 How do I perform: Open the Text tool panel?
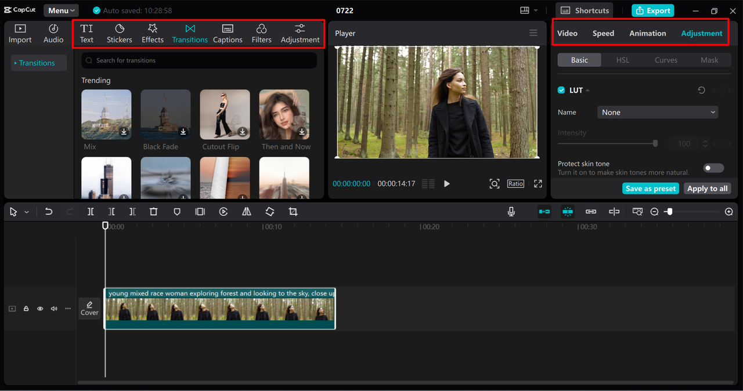[x=86, y=34]
